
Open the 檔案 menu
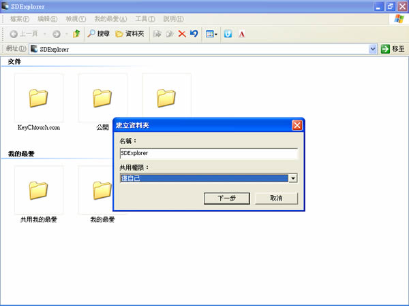[19, 19]
